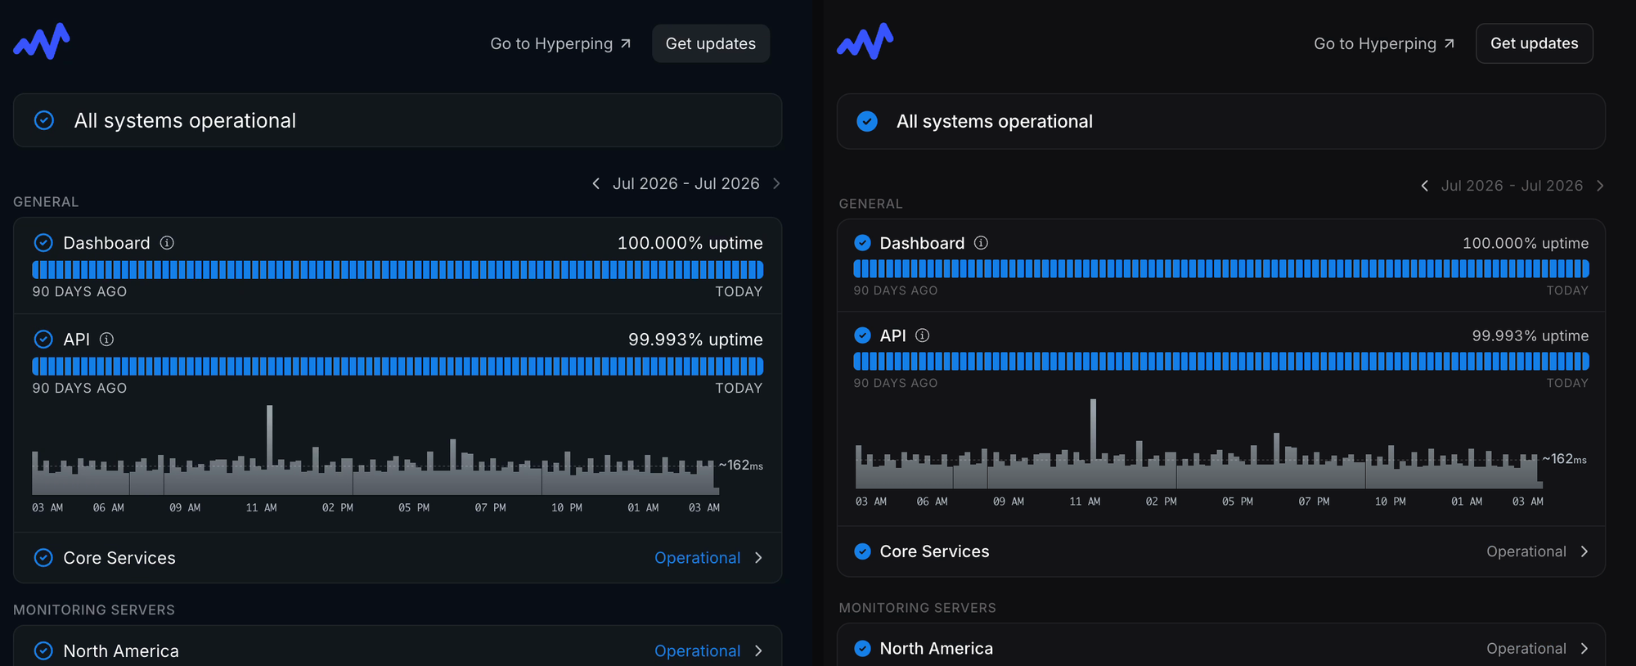Click the outlined check icon beside All systems operational, left panel

pos(44,120)
